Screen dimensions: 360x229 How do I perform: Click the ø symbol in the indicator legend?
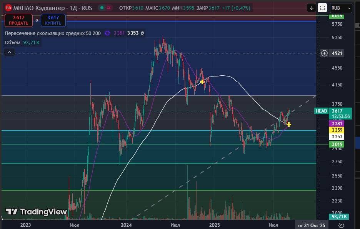coord(142,33)
